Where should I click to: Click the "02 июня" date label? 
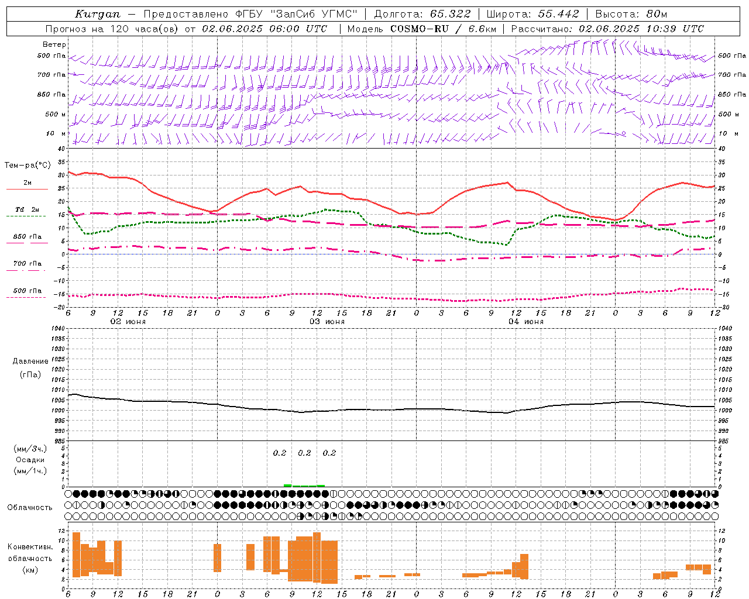coord(128,322)
